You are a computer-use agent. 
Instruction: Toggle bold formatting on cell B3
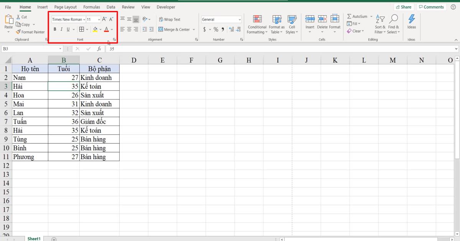[55, 29]
